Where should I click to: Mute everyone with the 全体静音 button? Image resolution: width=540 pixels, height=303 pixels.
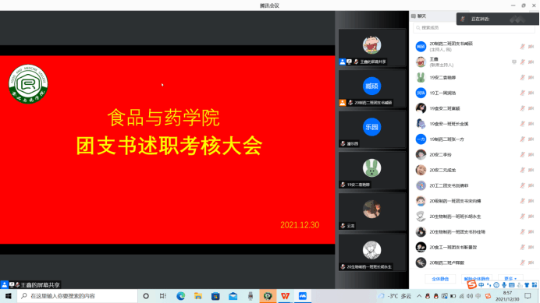[x=440, y=279]
